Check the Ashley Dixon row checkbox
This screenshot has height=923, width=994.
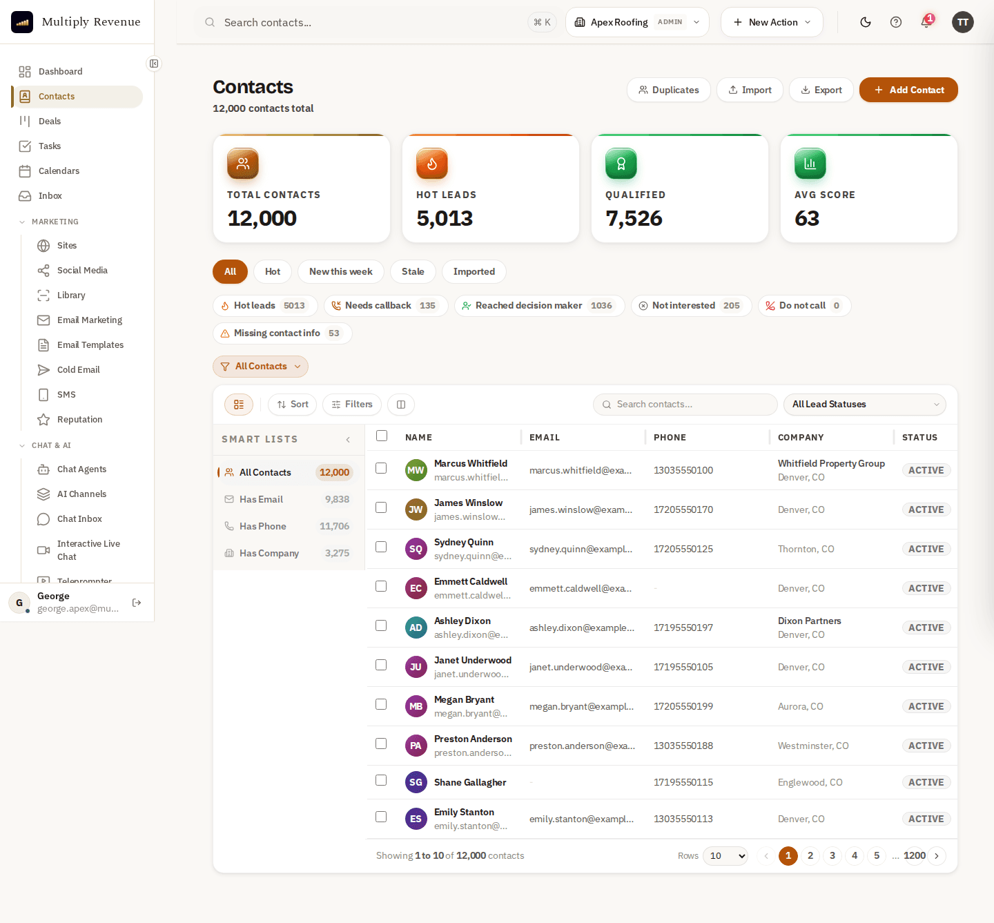pyautogui.click(x=381, y=625)
